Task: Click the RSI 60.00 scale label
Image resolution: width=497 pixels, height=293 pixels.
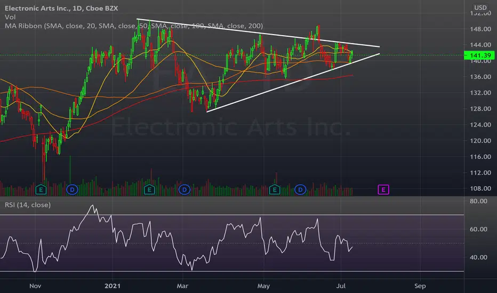Action: (479, 229)
